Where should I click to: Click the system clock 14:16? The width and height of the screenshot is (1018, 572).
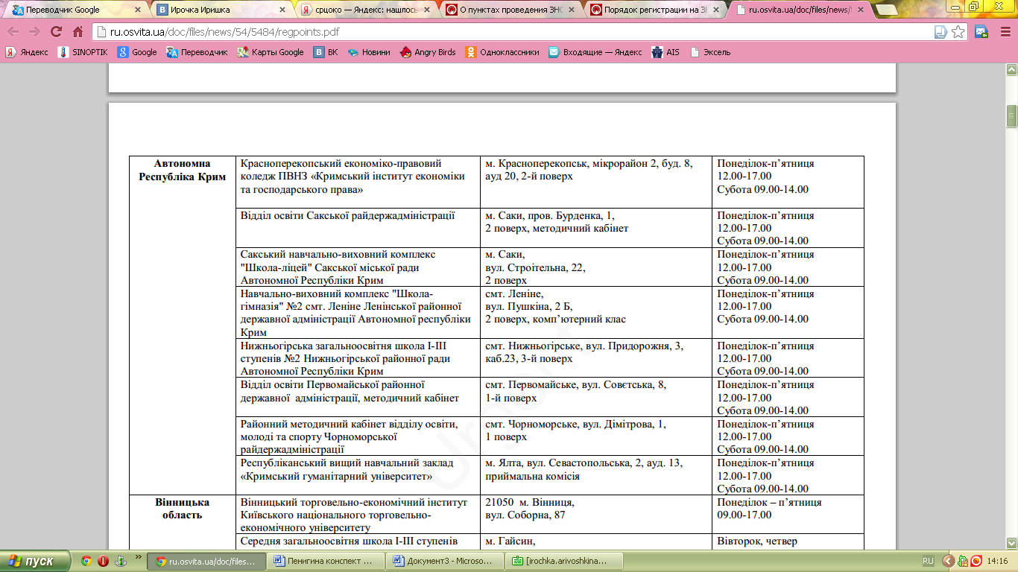point(997,561)
